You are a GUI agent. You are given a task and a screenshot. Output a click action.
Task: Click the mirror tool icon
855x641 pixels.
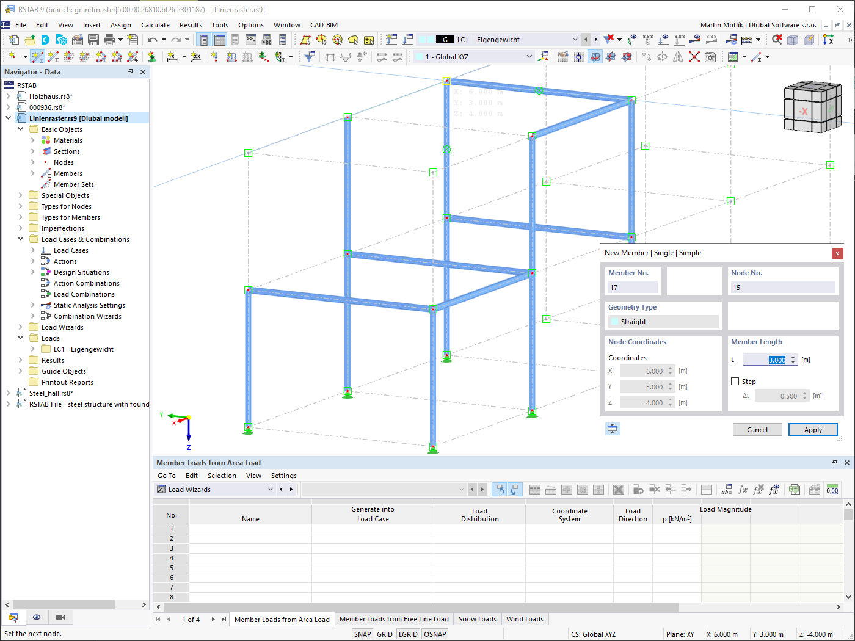[x=679, y=57]
